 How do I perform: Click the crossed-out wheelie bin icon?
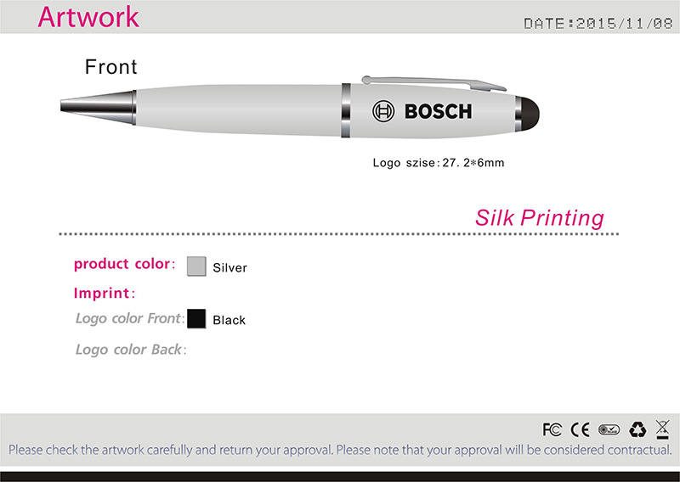click(x=663, y=429)
